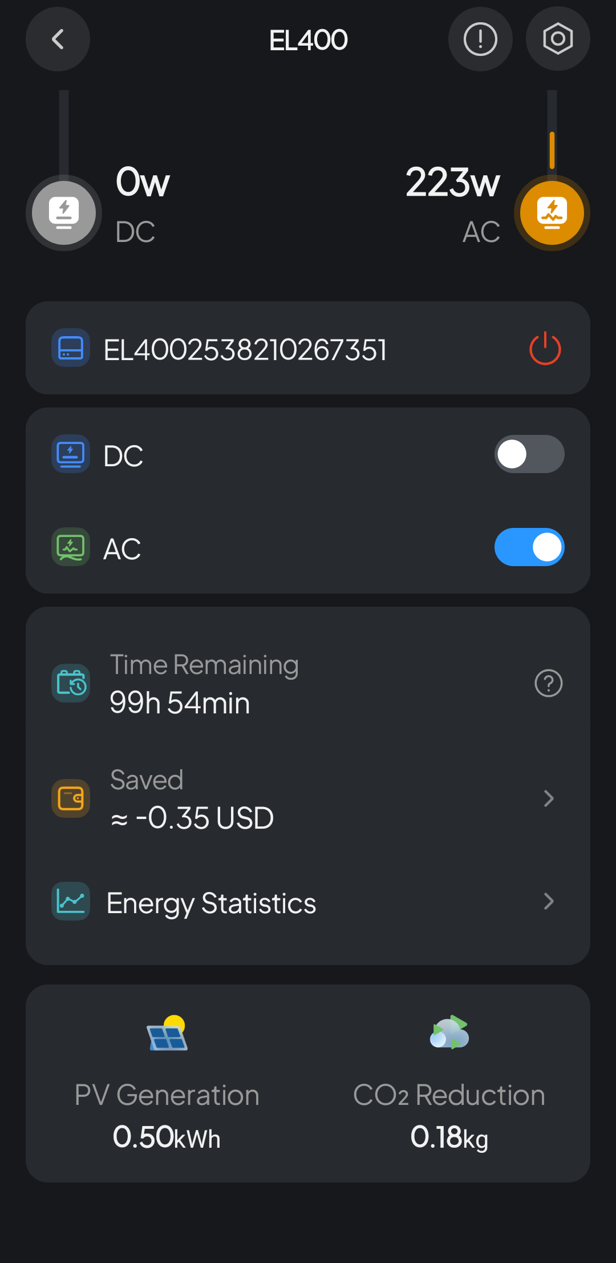The image size is (616, 1263).
Task: Tap the 0.50kWh PV Generation value
Action: (167, 1137)
